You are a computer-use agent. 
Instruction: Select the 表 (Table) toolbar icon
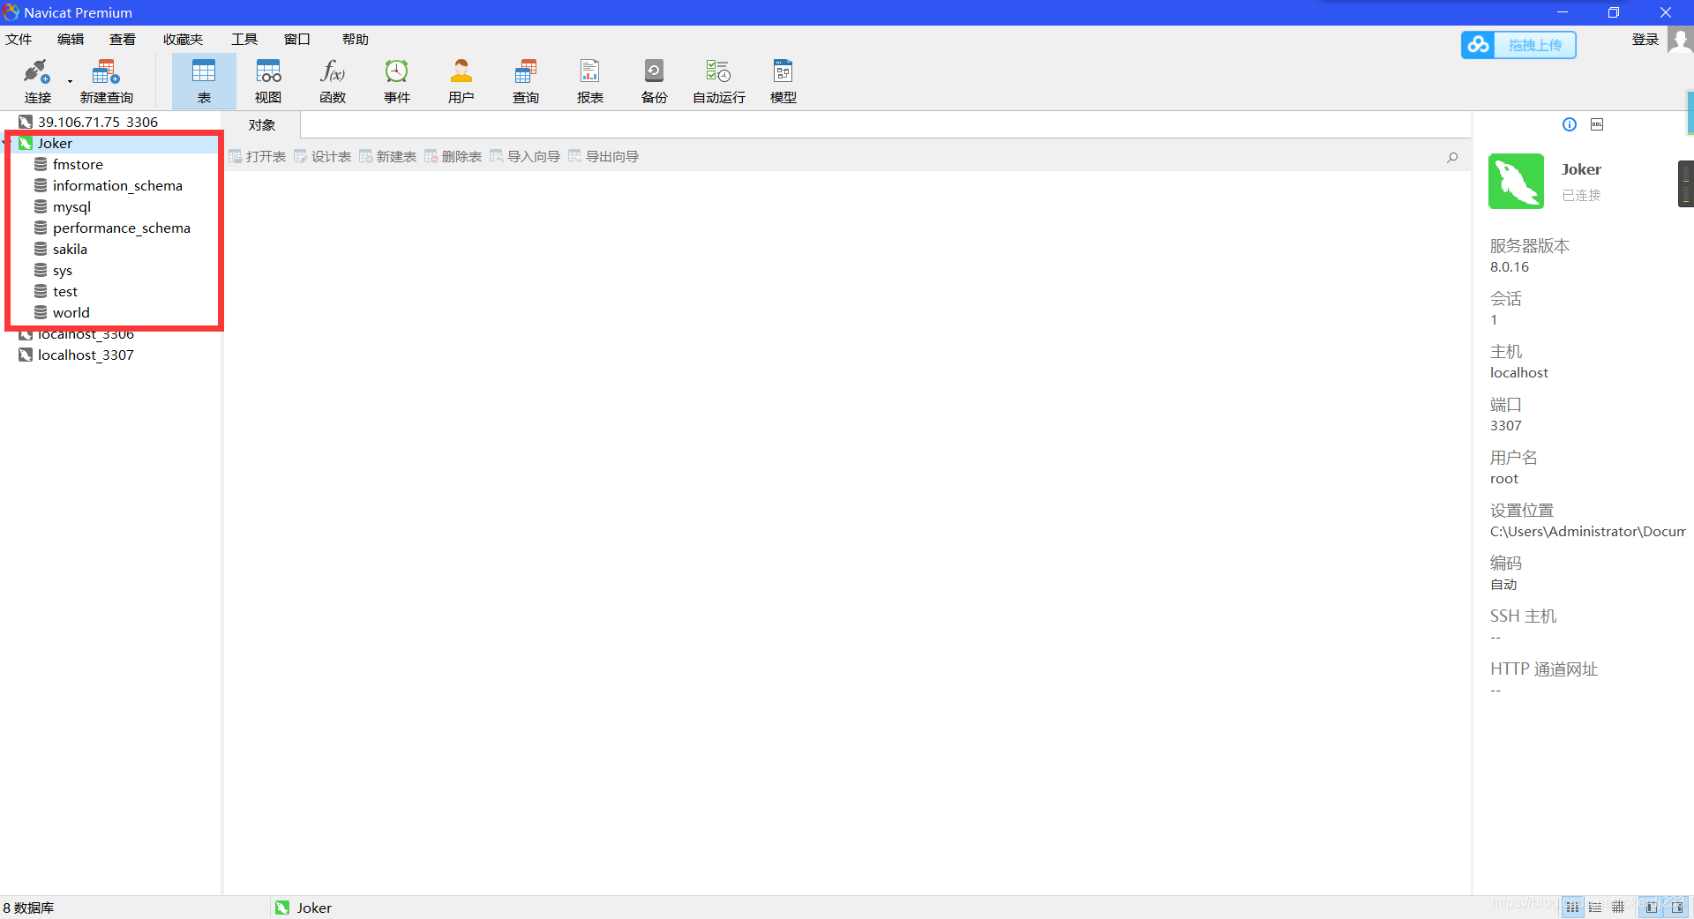point(204,81)
